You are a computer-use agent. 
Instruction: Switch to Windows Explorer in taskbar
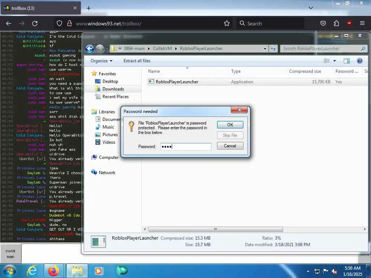coord(77,271)
